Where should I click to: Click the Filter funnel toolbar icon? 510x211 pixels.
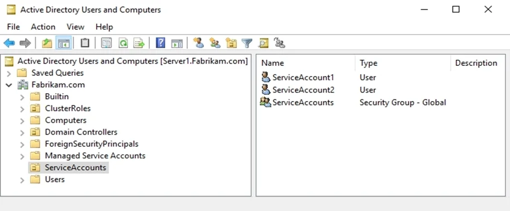(x=247, y=43)
